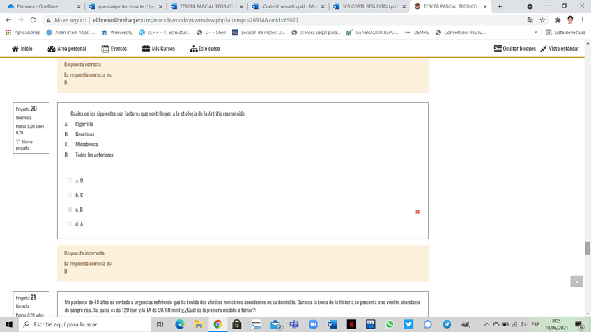591x332 pixels.
Task: Click the browser back arrow
Action: tap(8, 20)
